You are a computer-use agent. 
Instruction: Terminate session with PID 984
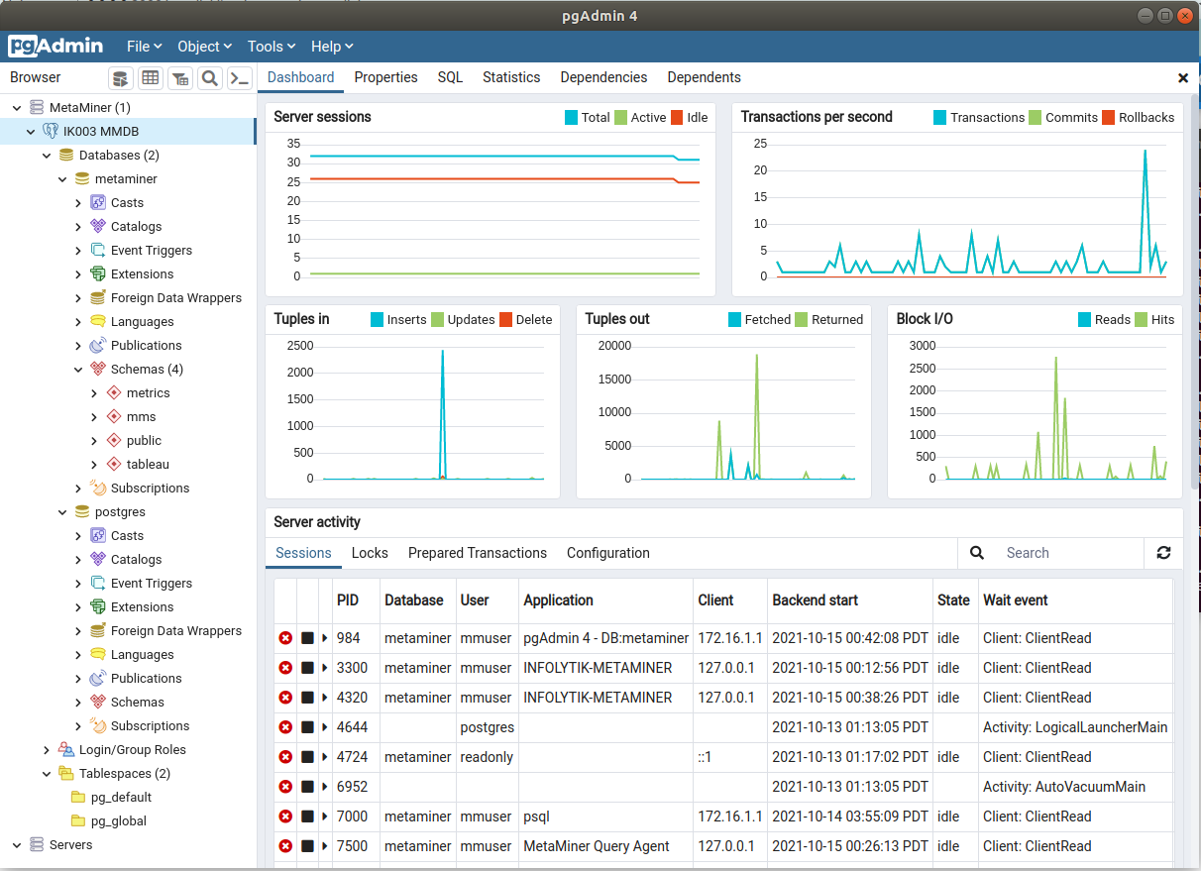pos(285,638)
